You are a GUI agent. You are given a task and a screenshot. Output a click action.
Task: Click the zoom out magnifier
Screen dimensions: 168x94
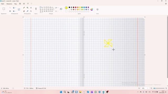tap(151, 88)
